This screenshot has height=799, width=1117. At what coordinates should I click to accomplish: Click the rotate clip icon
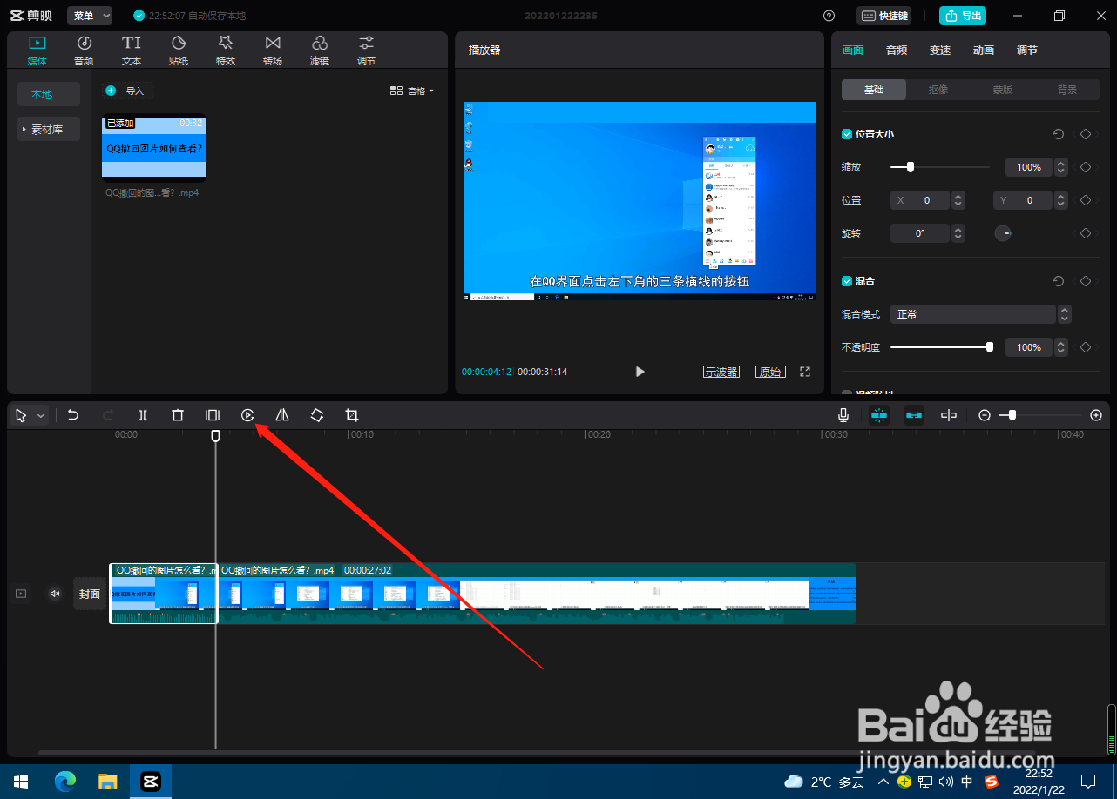(317, 415)
